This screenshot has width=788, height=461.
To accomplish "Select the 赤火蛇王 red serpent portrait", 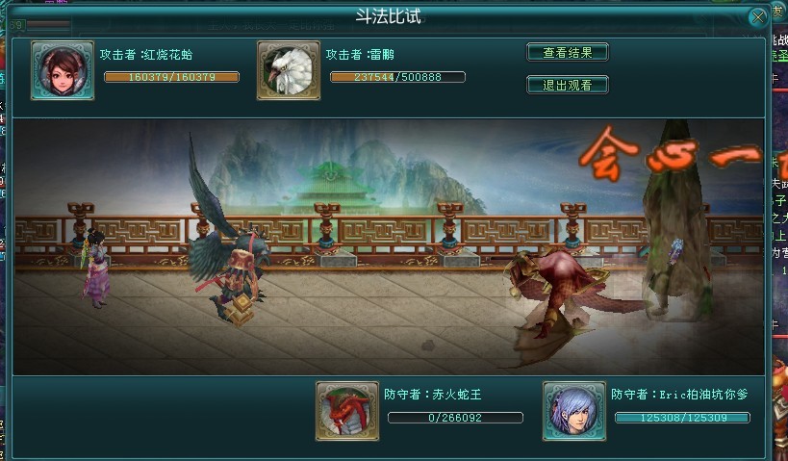I will [x=347, y=411].
